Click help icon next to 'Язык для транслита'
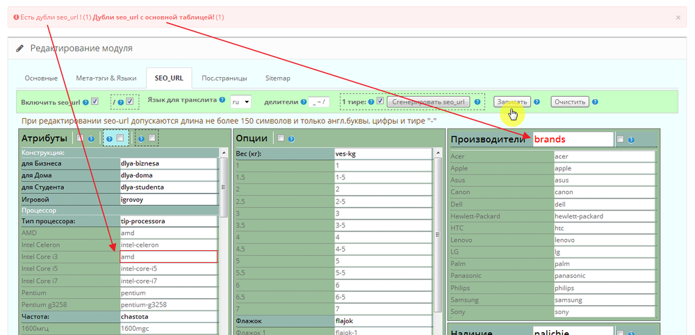The image size is (695, 335). point(222,100)
